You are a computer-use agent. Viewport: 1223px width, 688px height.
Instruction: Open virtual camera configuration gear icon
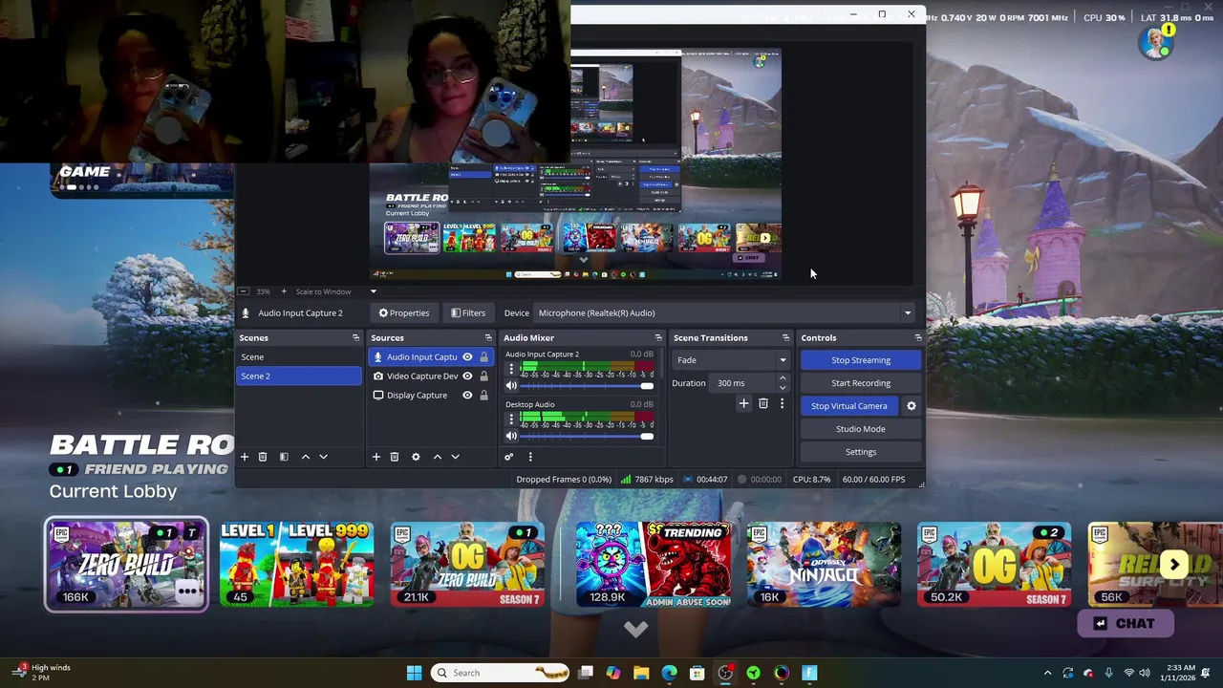912,406
